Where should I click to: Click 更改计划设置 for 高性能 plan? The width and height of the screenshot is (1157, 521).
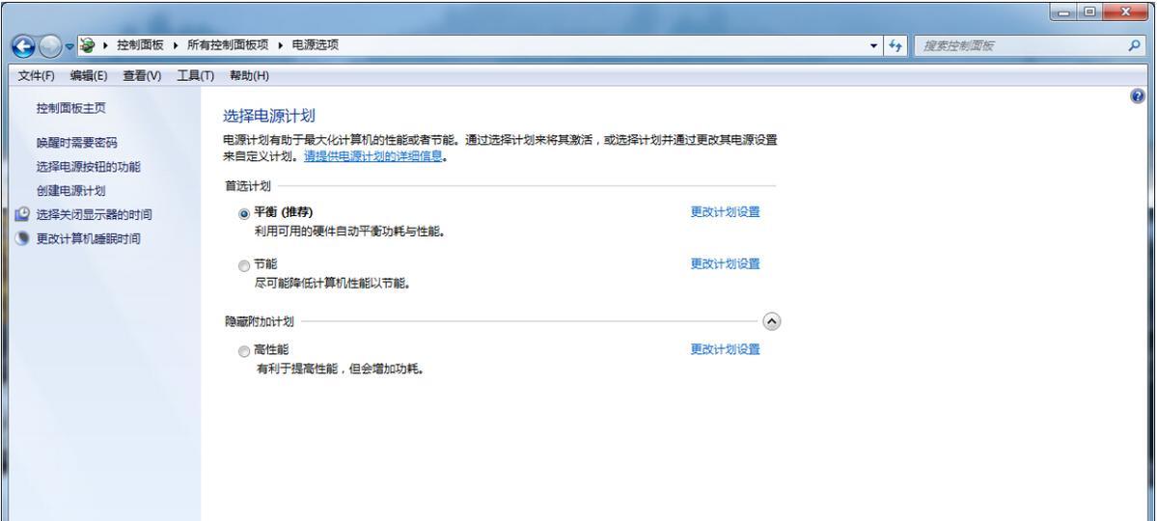tap(726, 350)
